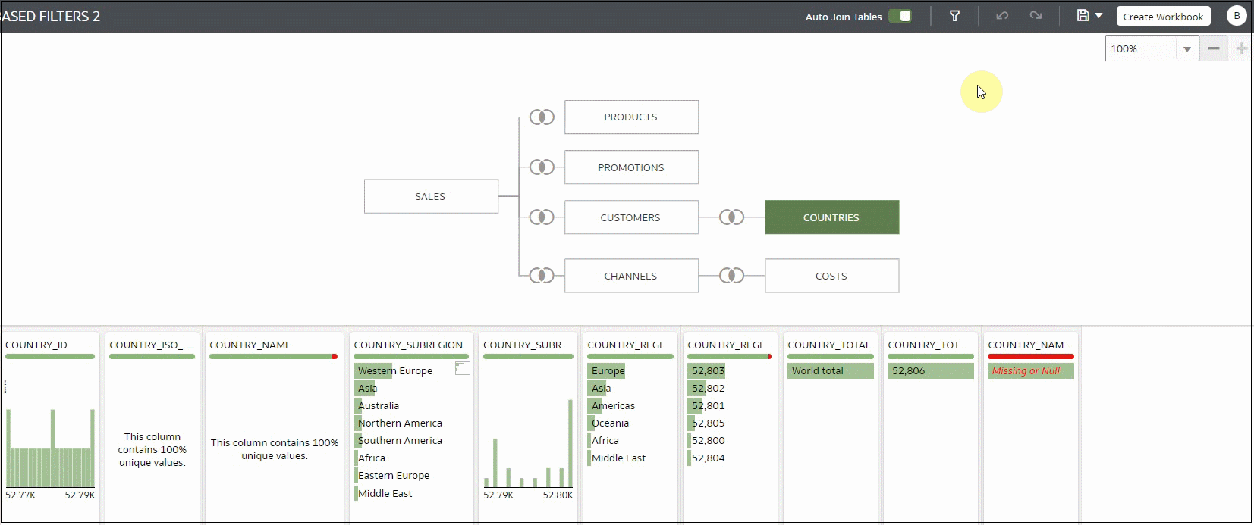Select 52,806 in COUNTRY_TOT... column
Viewport: 1254px width, 525px height.
931,370
